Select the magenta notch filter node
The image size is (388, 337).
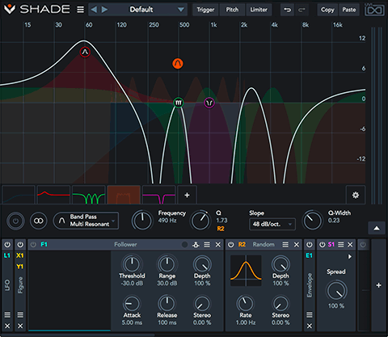pos(209,103)
